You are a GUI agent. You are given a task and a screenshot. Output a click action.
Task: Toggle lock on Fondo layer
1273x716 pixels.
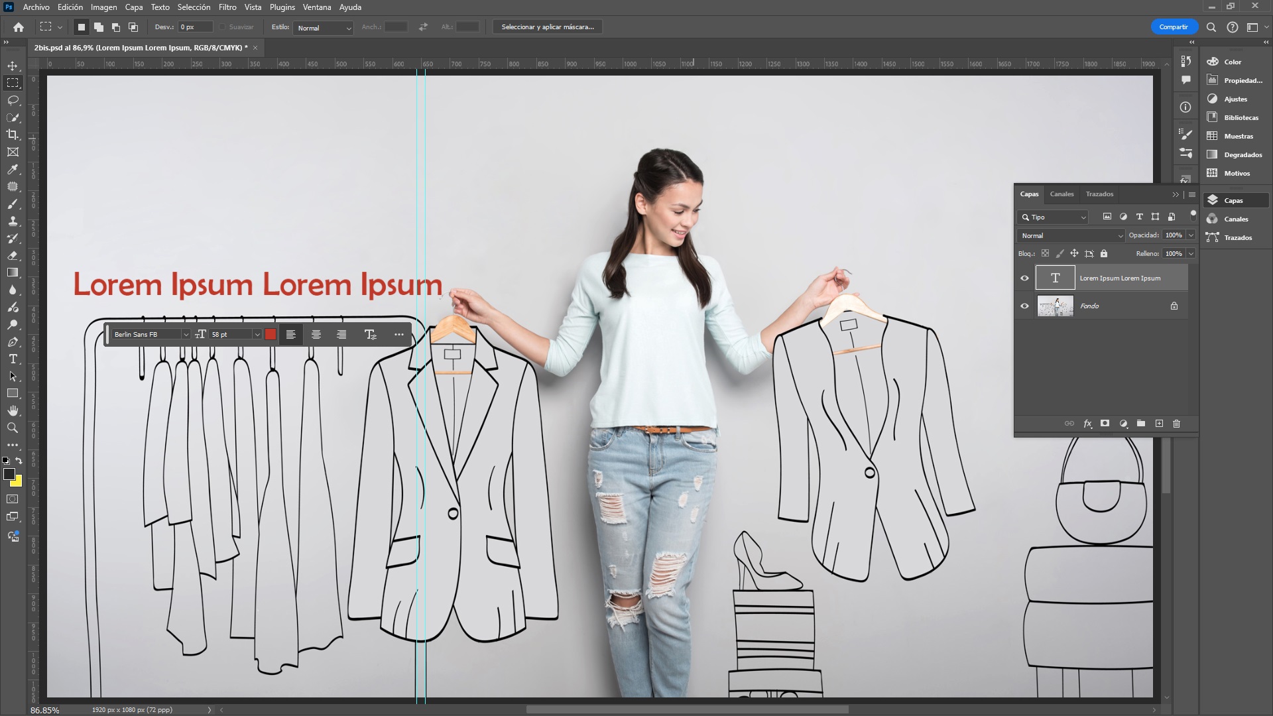coord(1174,306)
